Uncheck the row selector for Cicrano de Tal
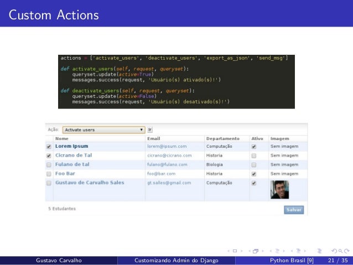 49,155
